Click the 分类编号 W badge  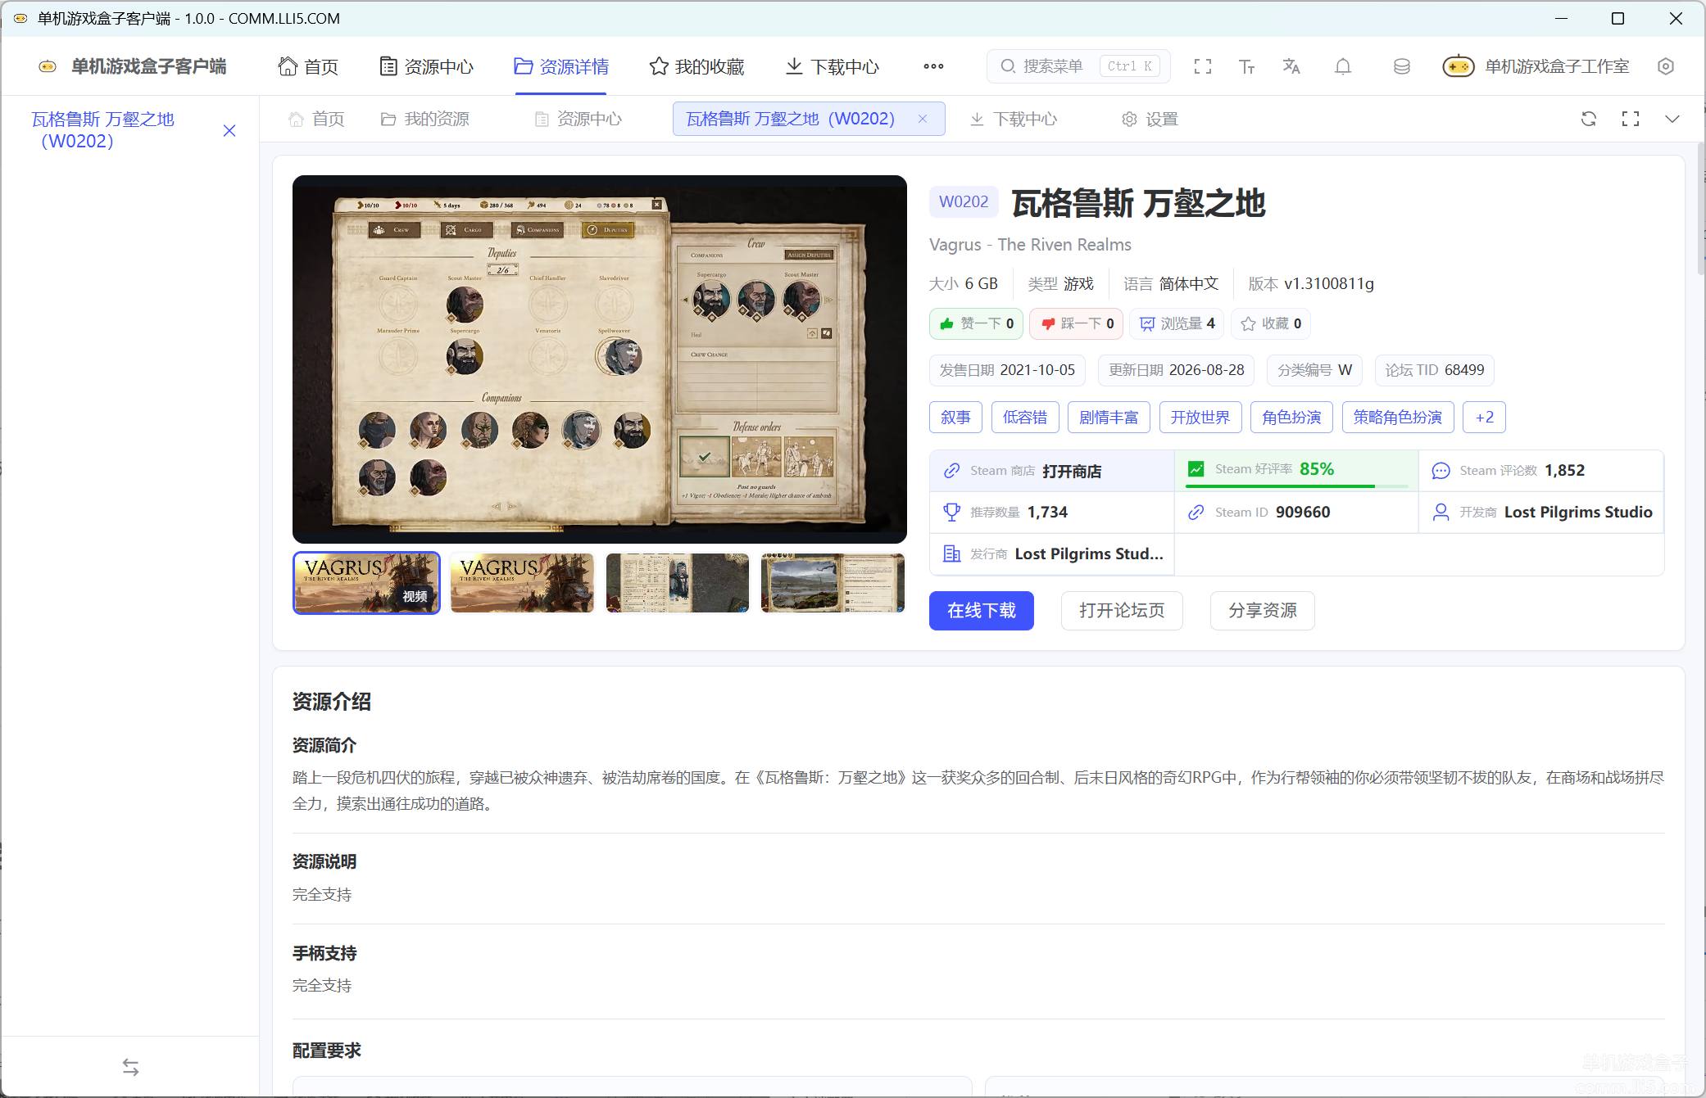[x=1314, y=370]
